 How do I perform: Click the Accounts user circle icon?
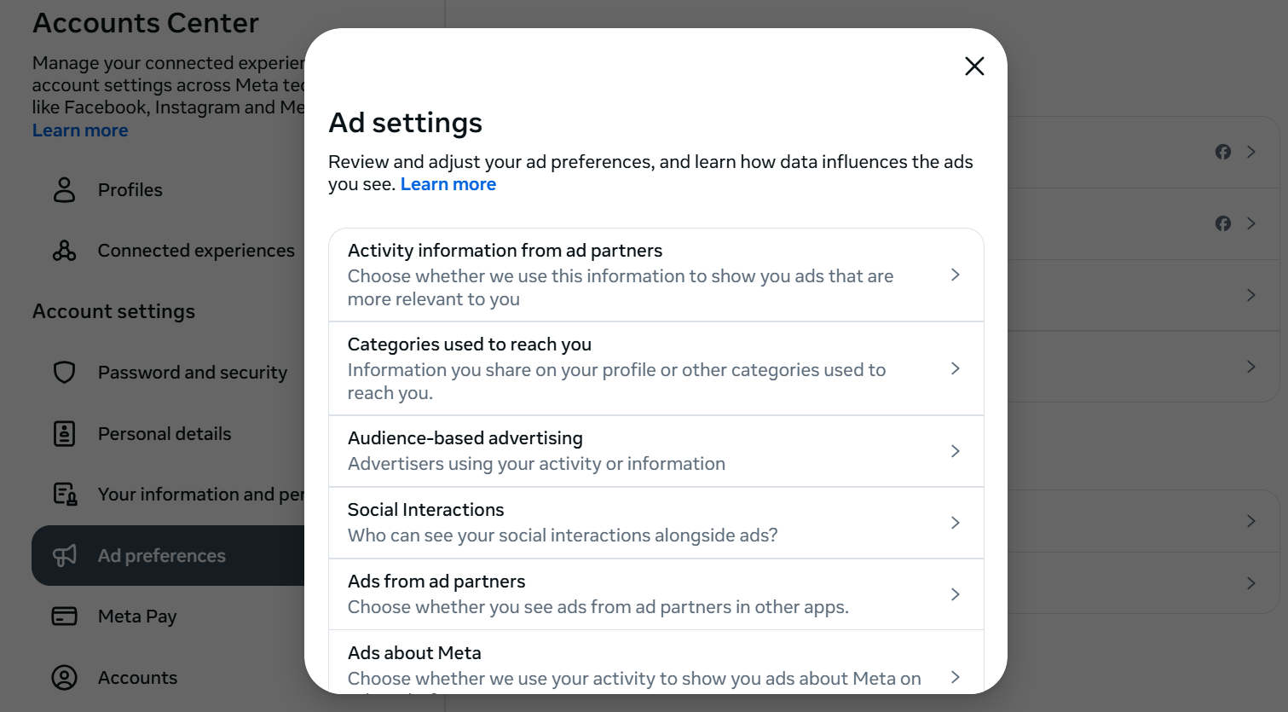(x=65, y=678)
